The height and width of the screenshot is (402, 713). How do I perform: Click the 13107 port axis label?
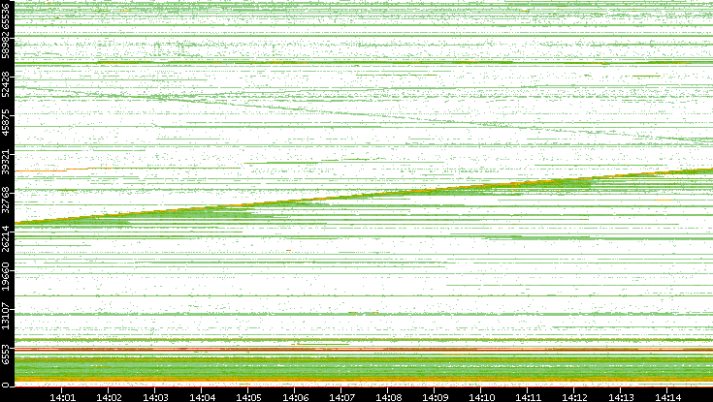tap(6, 316)
